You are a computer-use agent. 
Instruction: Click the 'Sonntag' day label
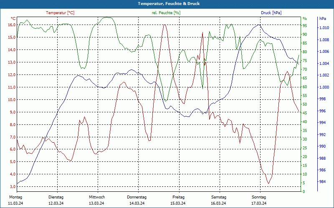click(259, 197)
